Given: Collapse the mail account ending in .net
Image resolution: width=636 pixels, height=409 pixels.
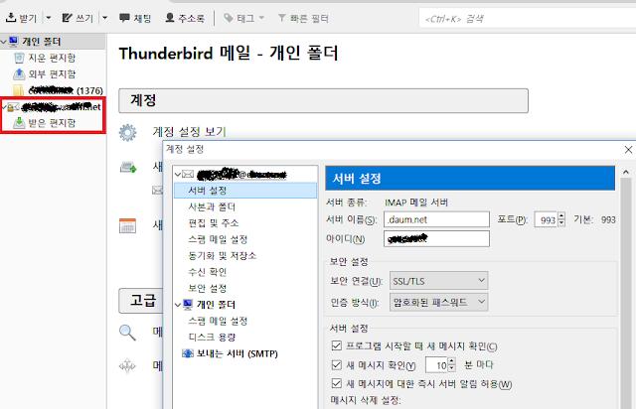Looking at the screenshot, I should tap(4, 107).
